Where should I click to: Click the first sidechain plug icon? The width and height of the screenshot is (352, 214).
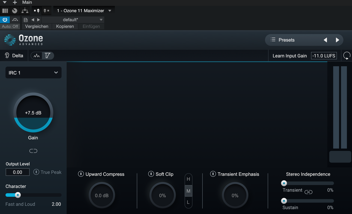37,11
